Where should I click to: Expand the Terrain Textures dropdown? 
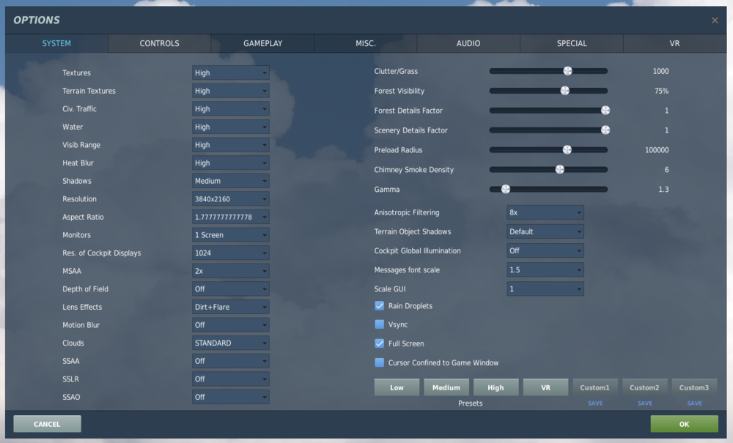point(230,91)
